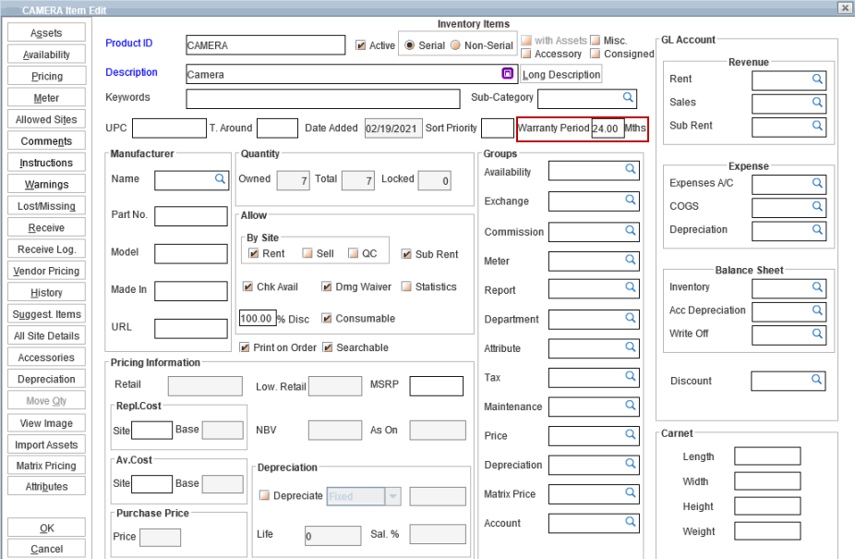
Task: Uncheck the Active checkbox
Action: click(362, 45)
